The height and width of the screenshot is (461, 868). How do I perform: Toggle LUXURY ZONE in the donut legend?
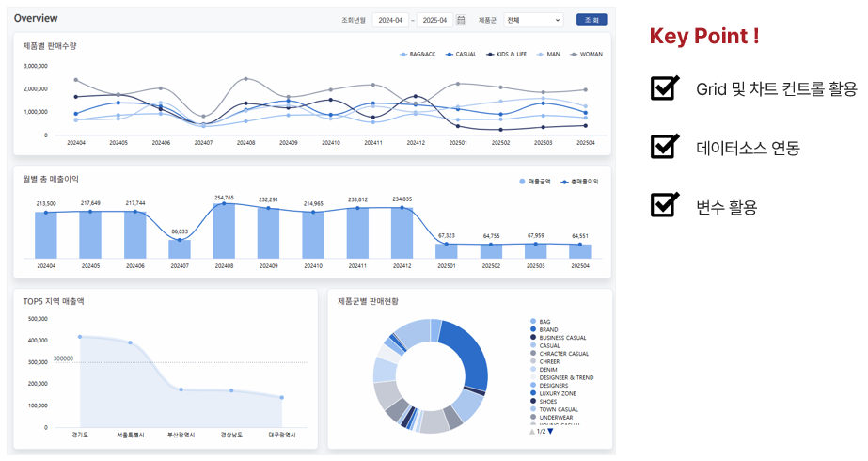552,393
